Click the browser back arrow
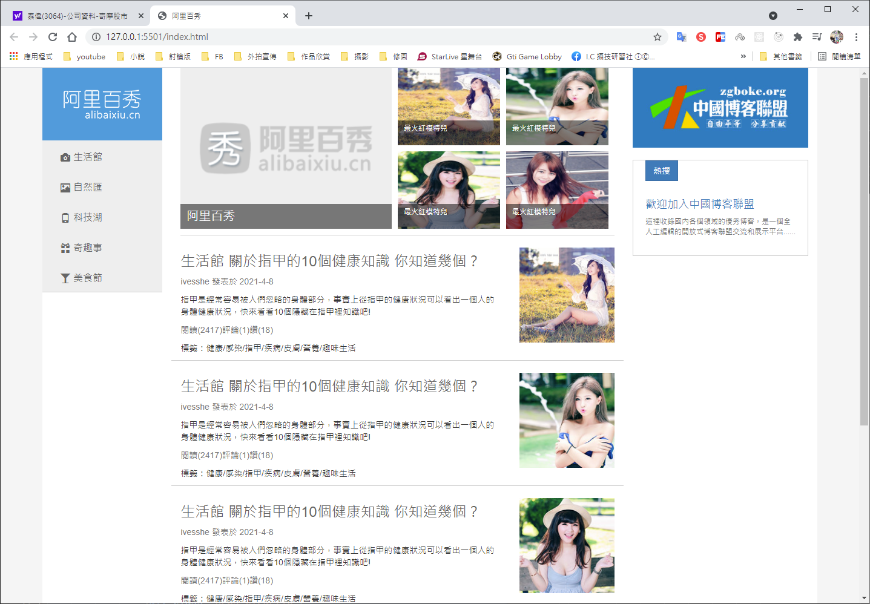 click(14, 37)
